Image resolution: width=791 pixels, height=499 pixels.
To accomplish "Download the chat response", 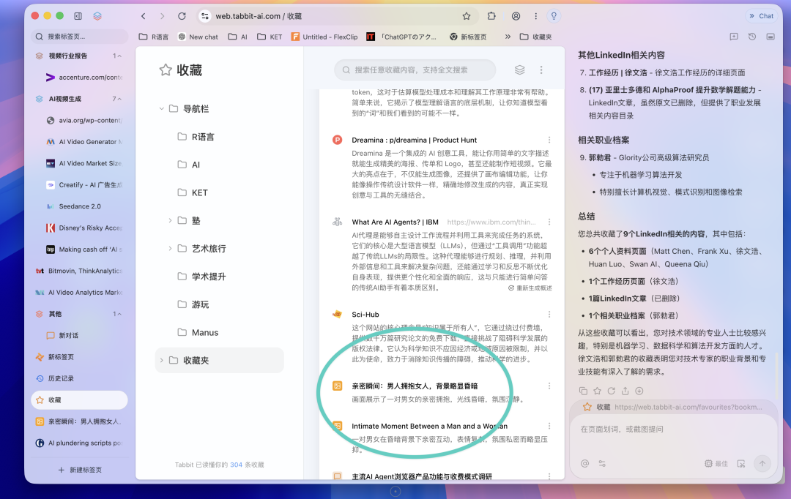I will tap(639, 391).
